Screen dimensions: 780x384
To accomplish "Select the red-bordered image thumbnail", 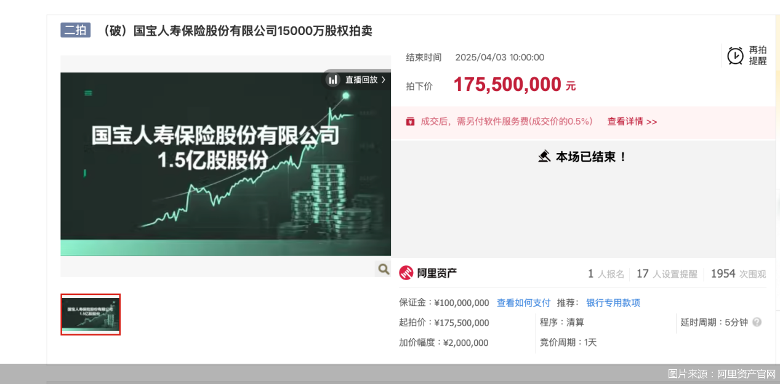I will click(x=90, y=315).
